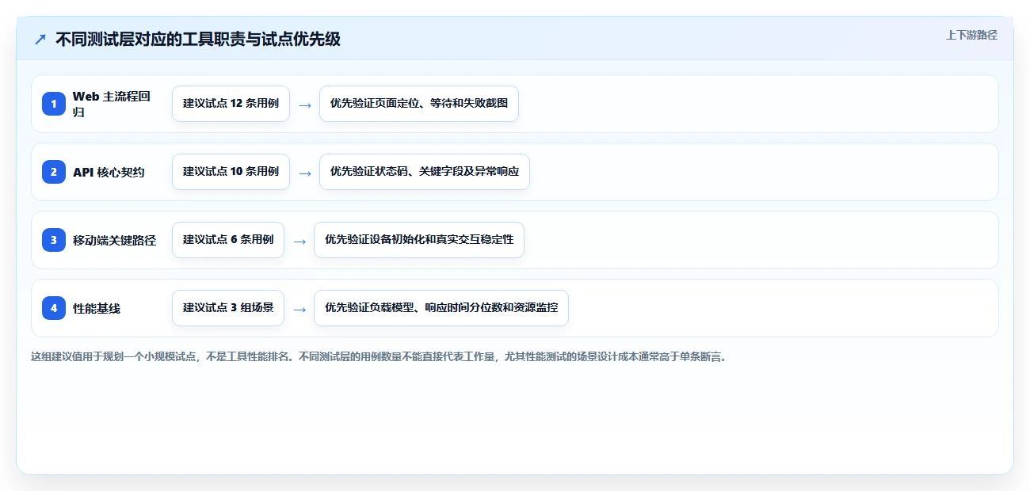The width and height of the screenshot is (1030, 491).
Task: Click the 优先验证负载模型、响应时间分位数和资源监控 chip
Action: (441, 308)
